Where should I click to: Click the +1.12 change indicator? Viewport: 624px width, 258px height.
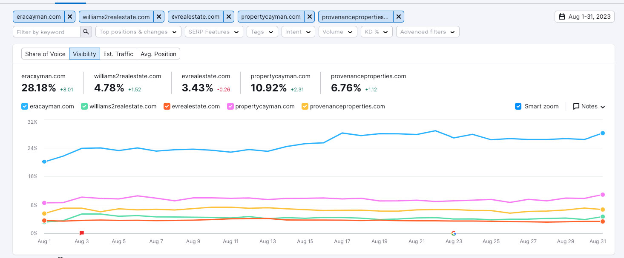click(371, 90)
